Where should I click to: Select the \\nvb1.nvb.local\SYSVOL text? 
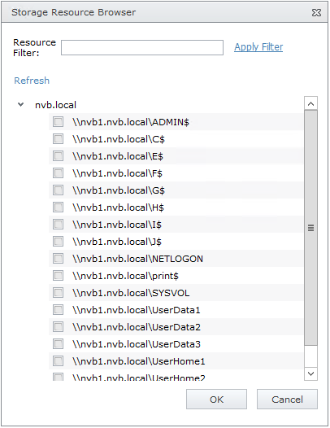[x=131, y=293]
